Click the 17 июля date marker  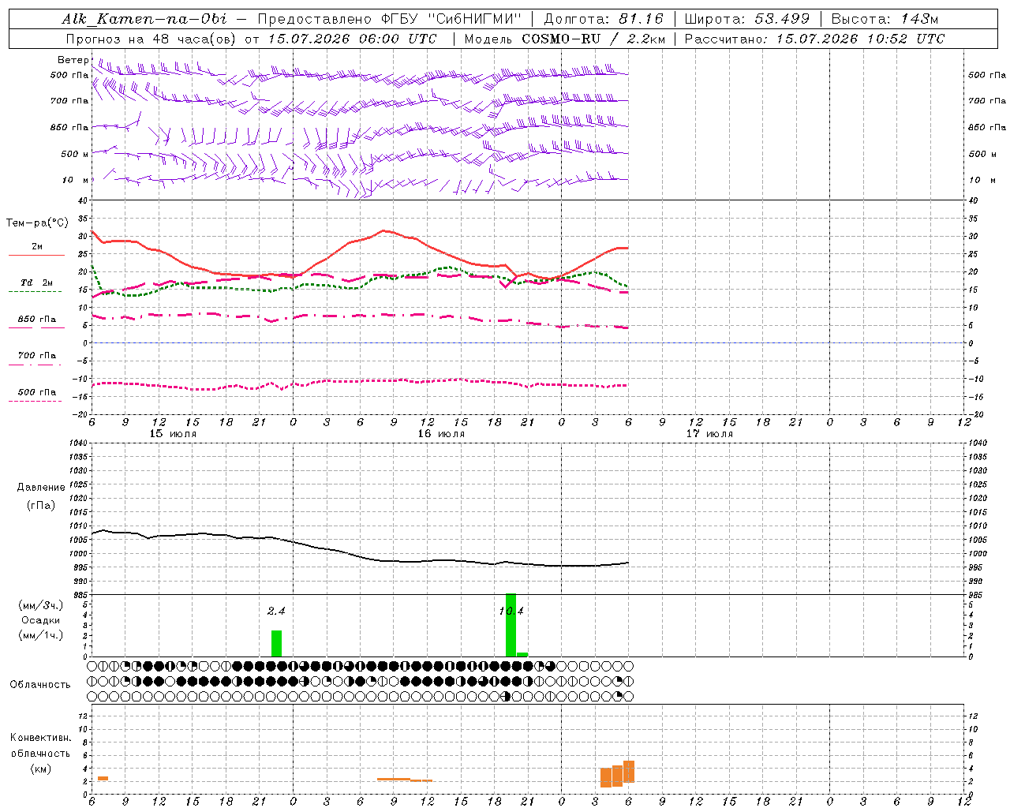pyautogui.click(x=709, y=434)
